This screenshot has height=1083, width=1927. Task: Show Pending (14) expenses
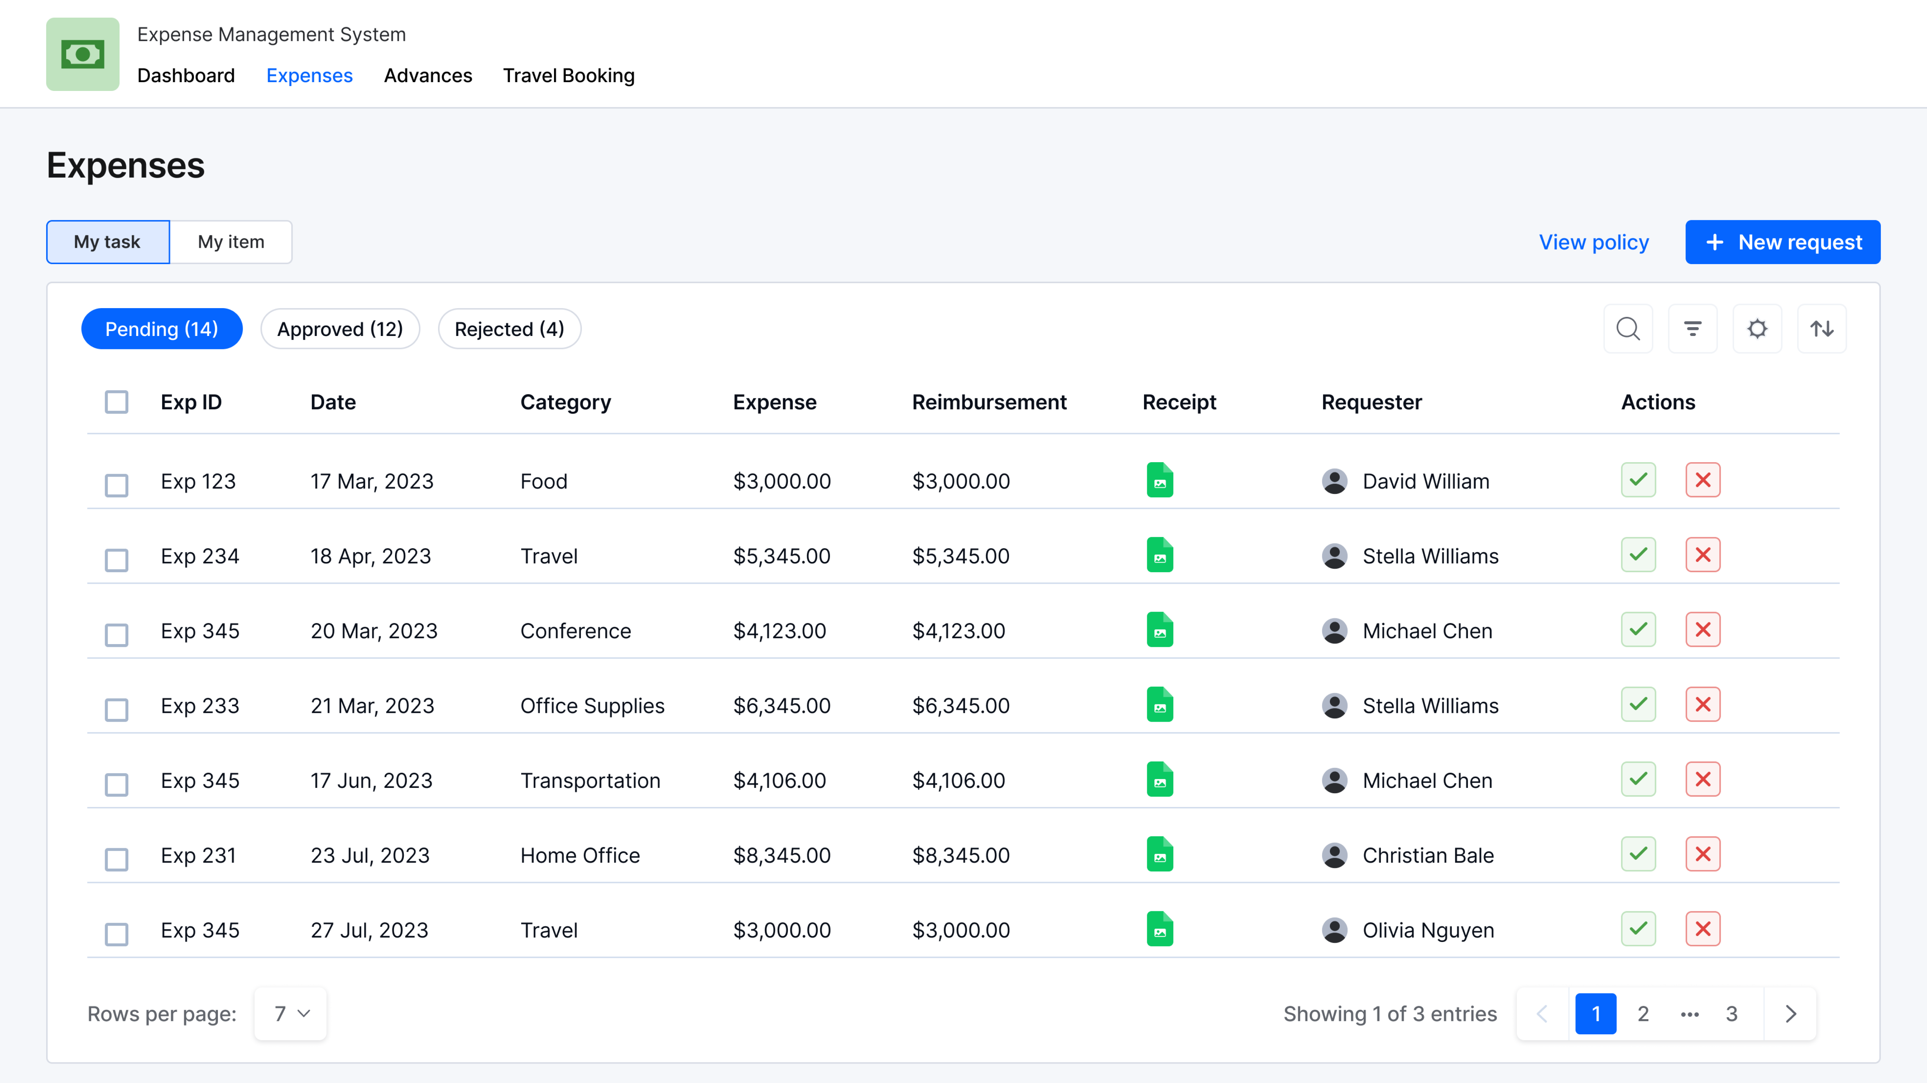[162, 328]
